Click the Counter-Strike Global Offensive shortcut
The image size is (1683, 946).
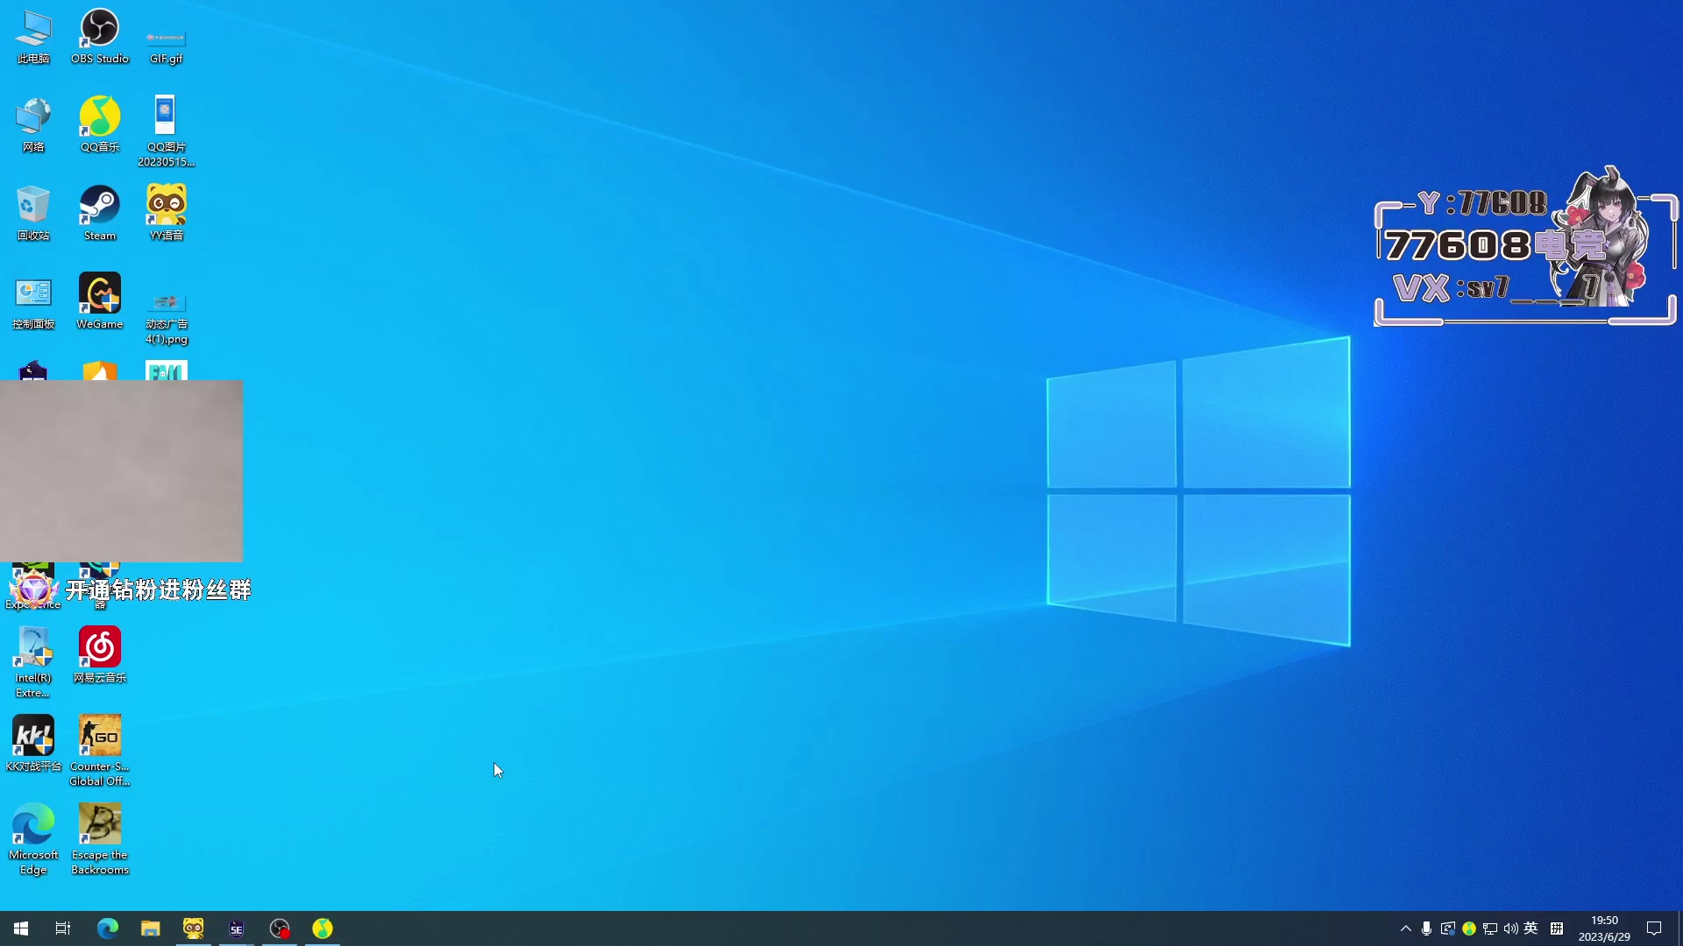click(99, 737)
